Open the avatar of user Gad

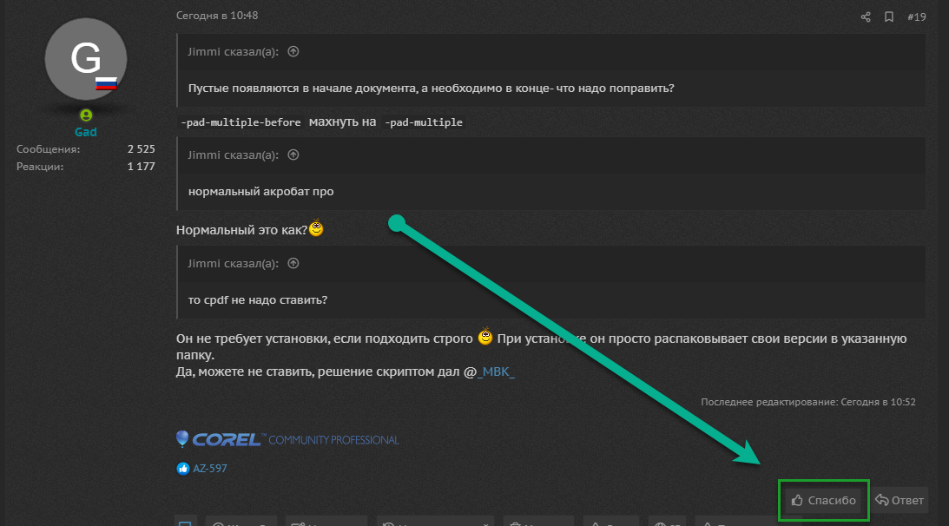pyautogui.click(x=86, y=59)
